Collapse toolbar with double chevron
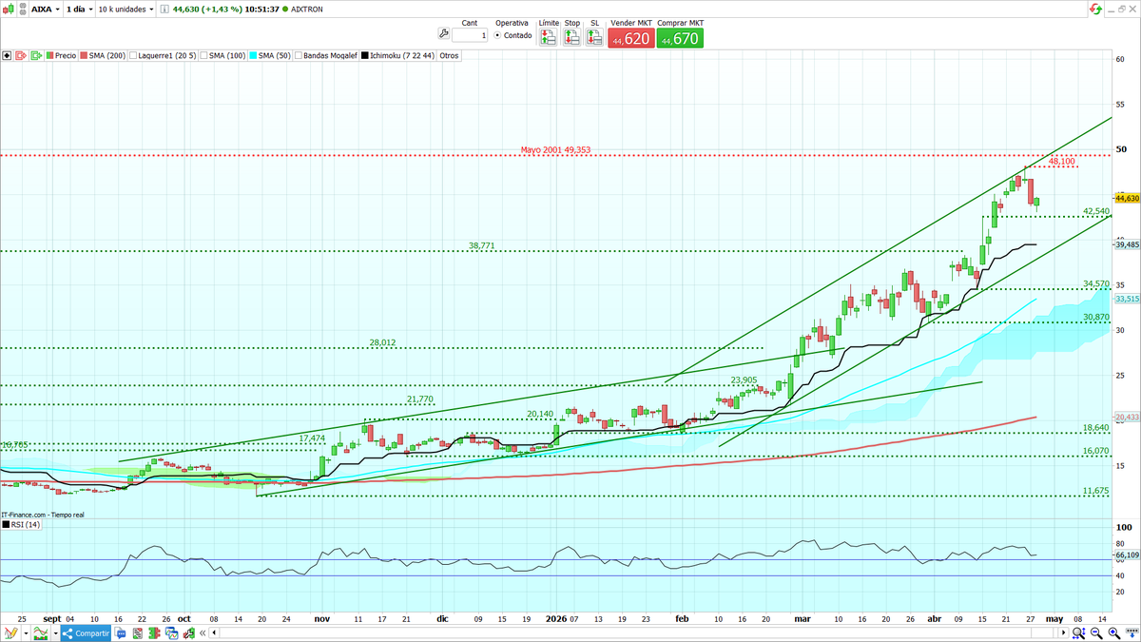 (203, 633)
